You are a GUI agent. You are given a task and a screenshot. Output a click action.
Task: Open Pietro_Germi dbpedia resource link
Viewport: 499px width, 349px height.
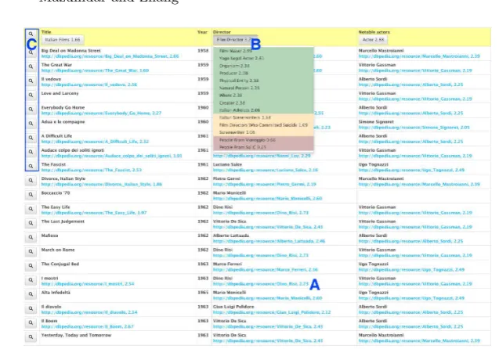(x=265, y=185)
